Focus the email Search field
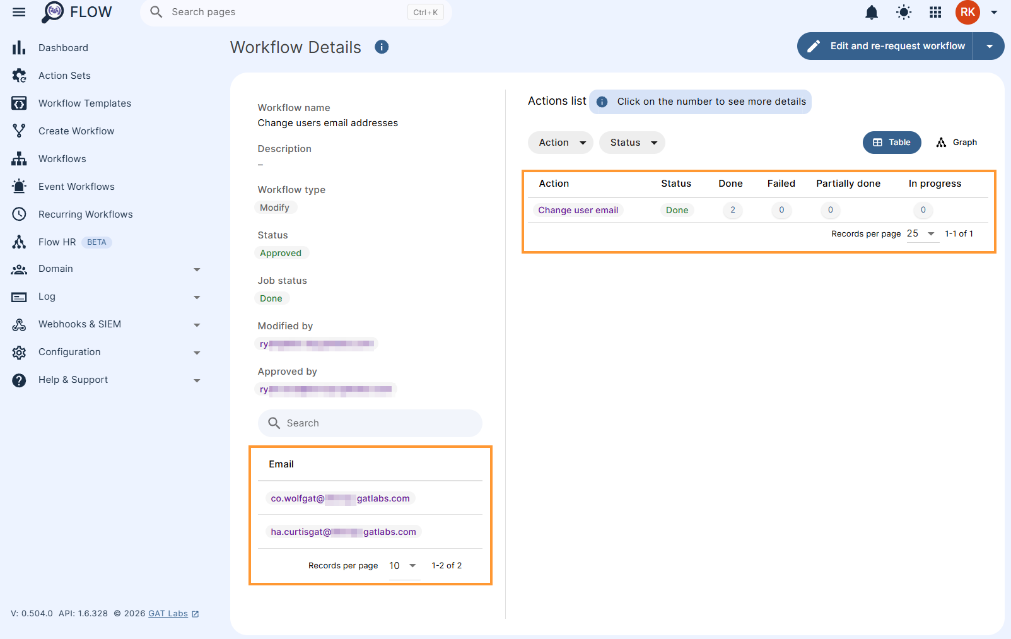Viewport: 1011px width, 639px height. (370, 423)
